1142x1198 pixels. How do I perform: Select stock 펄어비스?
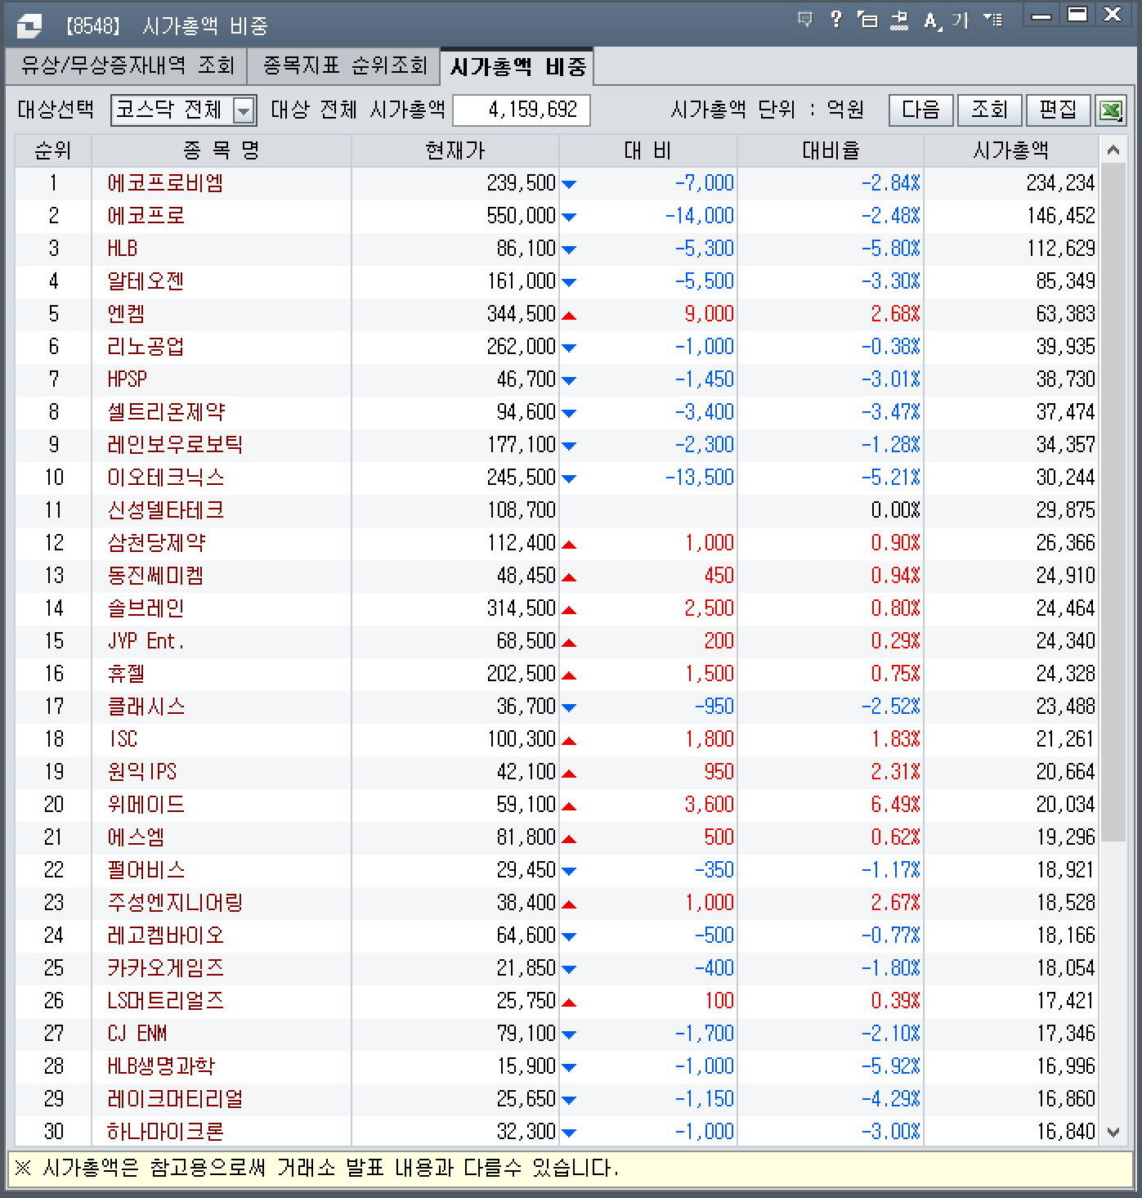pyautogui.click(x=146, y=870)
